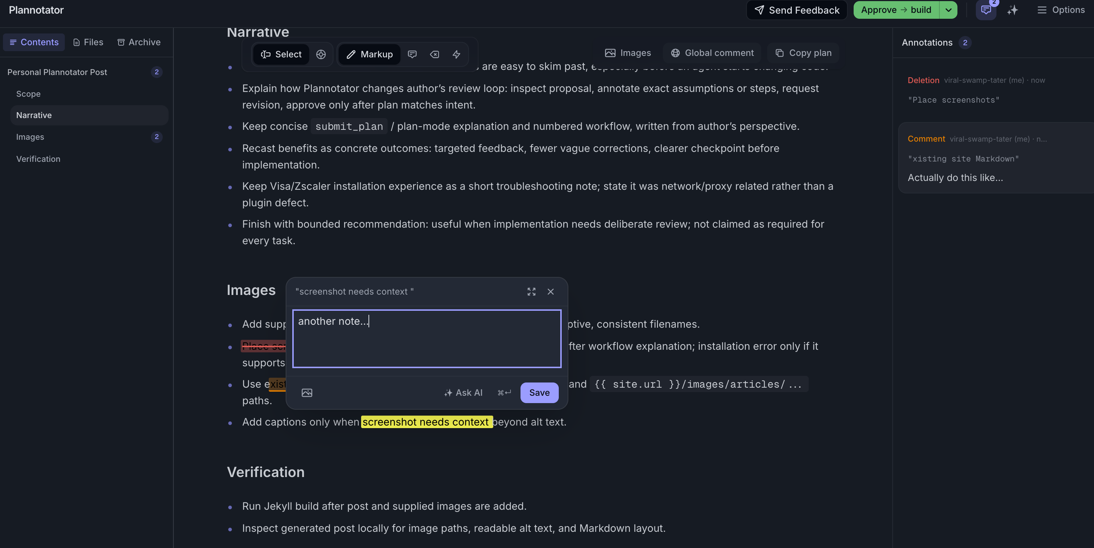Screen dimensions: 1094x548
Task: Click highlighted text 'screenshot needs context'
Action: point(426,422)
